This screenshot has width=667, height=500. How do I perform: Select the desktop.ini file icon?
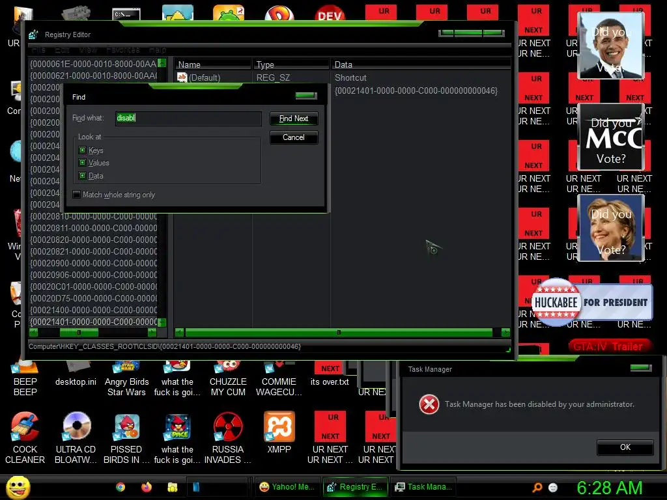coord(78,366)
